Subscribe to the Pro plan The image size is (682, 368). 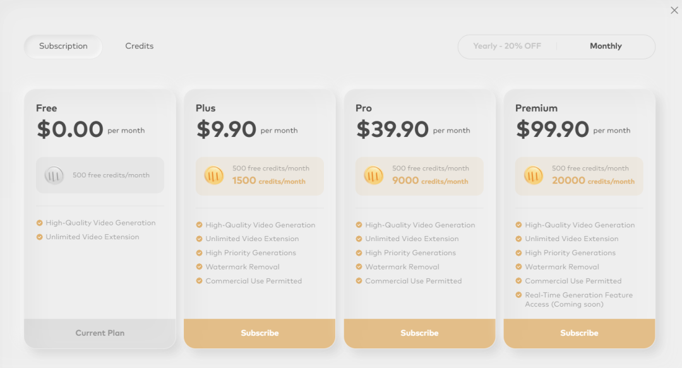[x=419, y=333]
